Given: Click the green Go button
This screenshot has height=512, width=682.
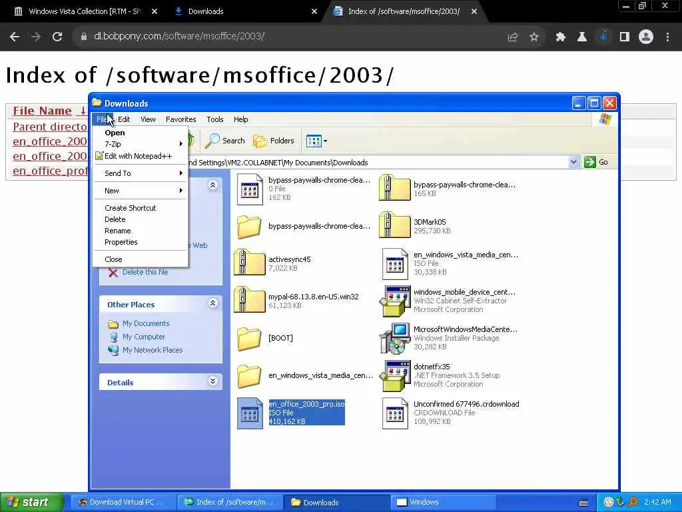Looking at the screenshot, I should (596, 162).
